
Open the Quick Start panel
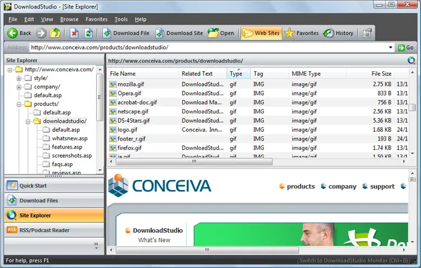coord(54,186)
